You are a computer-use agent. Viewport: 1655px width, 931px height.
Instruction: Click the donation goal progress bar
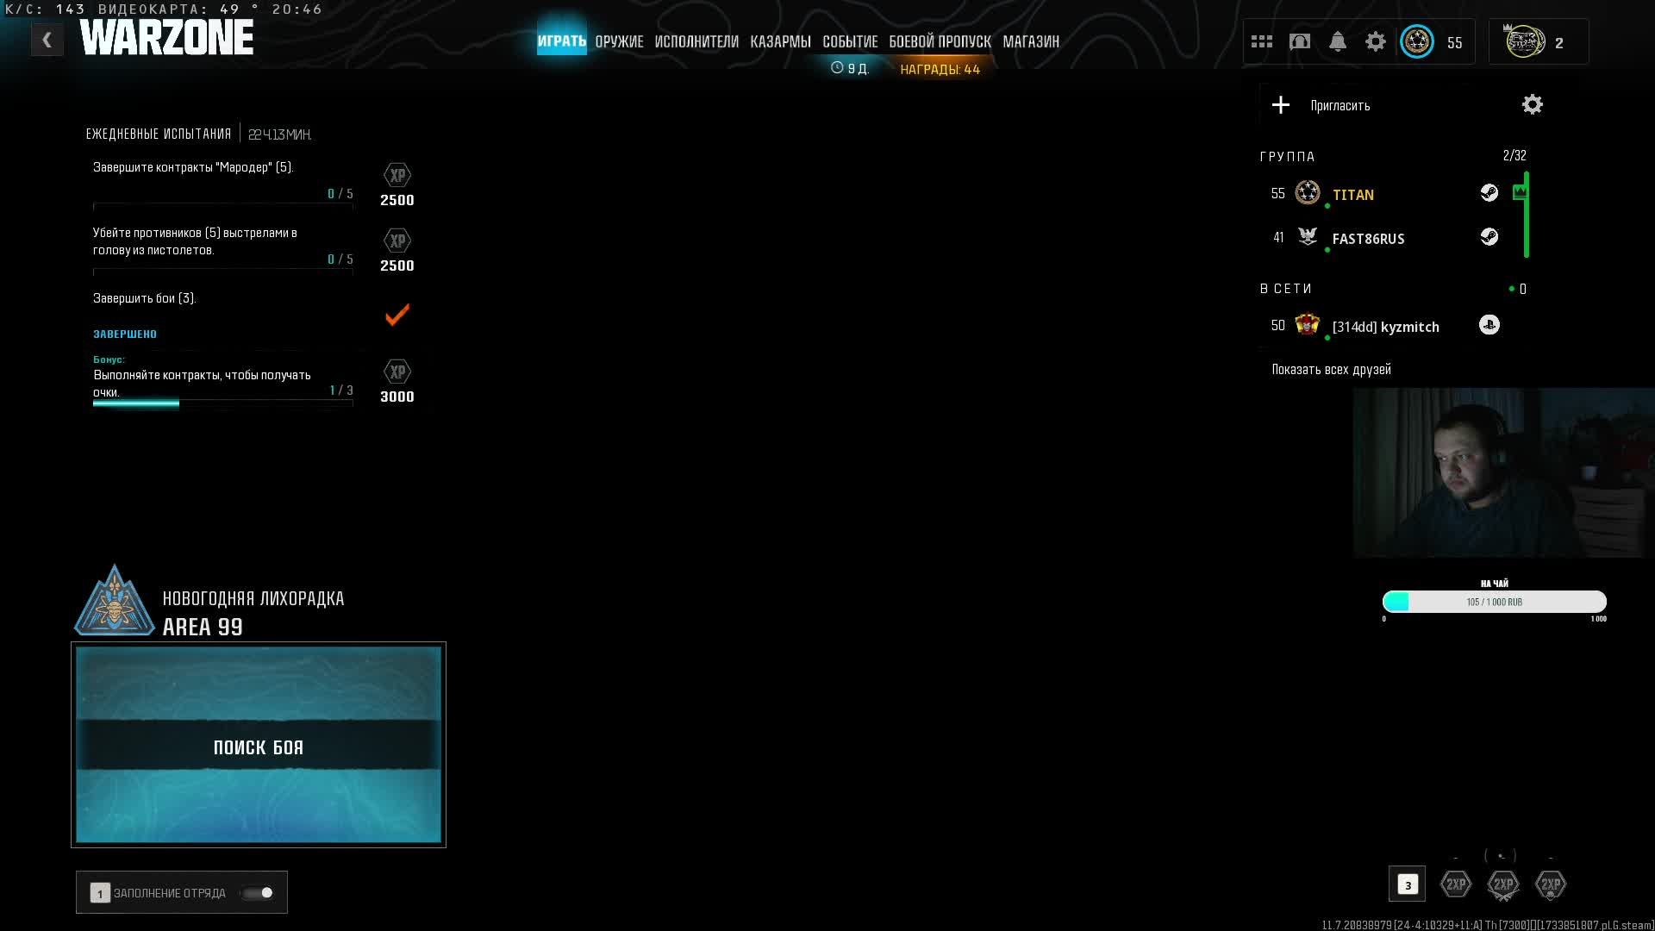[x=1494, y=602]
